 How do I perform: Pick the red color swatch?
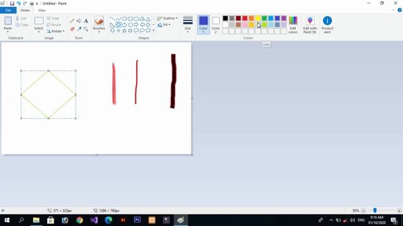tap(245, 18)
